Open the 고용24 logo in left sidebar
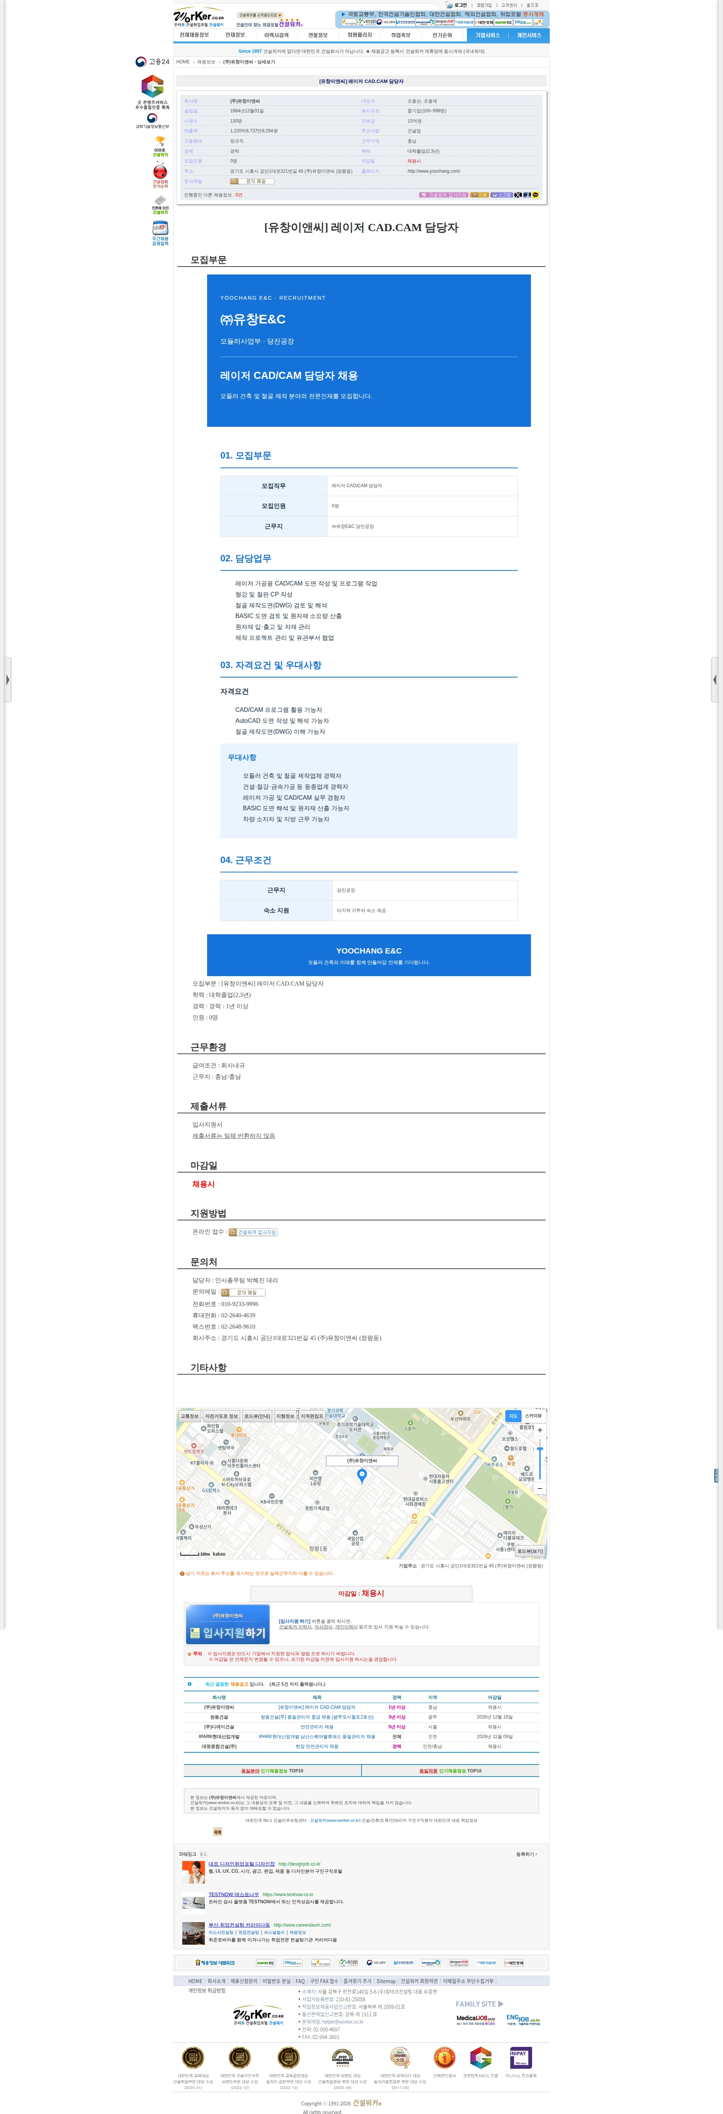Screen dimensions: 723x2114 (153, 61)
